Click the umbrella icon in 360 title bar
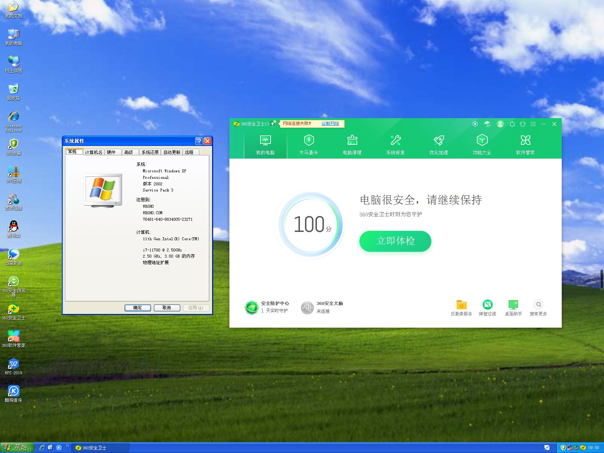Screen dimensions: 604x453 coord(487,124)
